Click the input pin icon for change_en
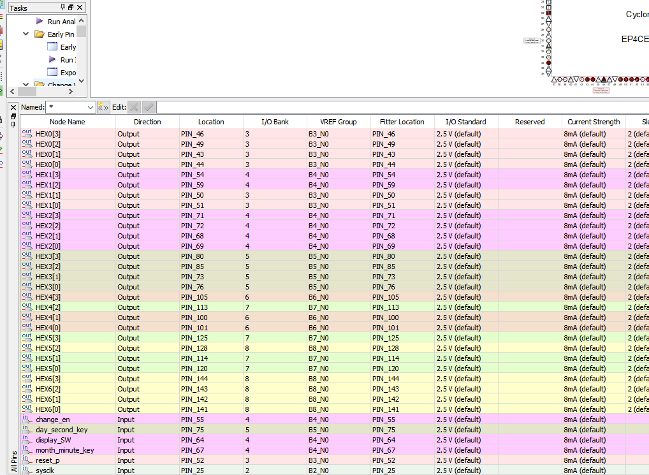This screenshot has width=649, height=475. point(27,419)
